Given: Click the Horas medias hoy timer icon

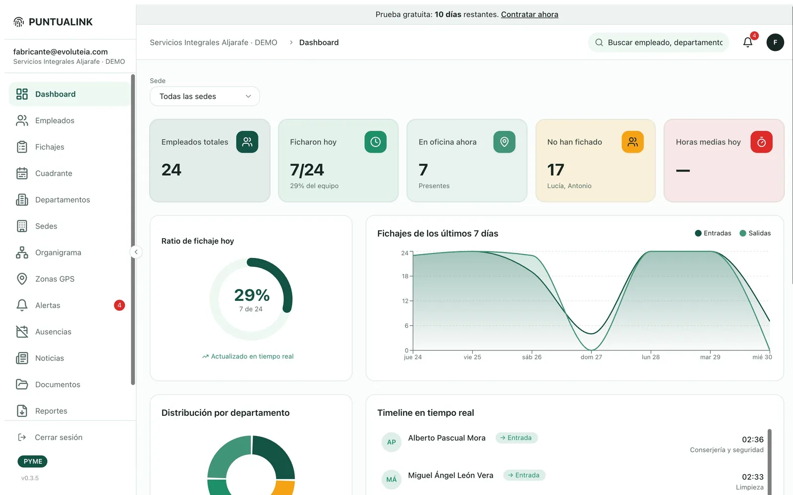Looking at the screenshot, I should click(762, 142).
